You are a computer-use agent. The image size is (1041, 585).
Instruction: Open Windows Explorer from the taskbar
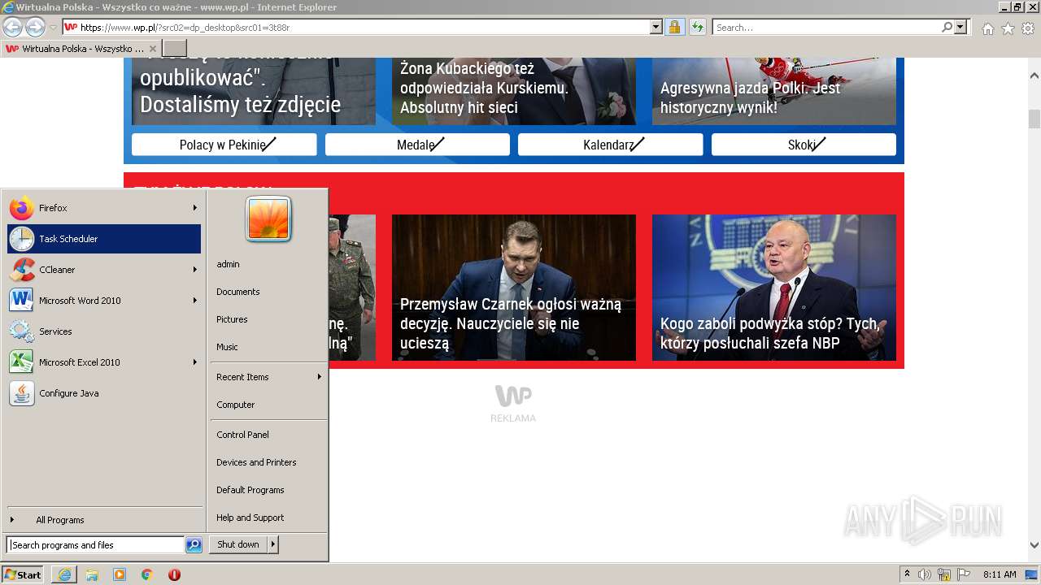(x=92, y=574)
